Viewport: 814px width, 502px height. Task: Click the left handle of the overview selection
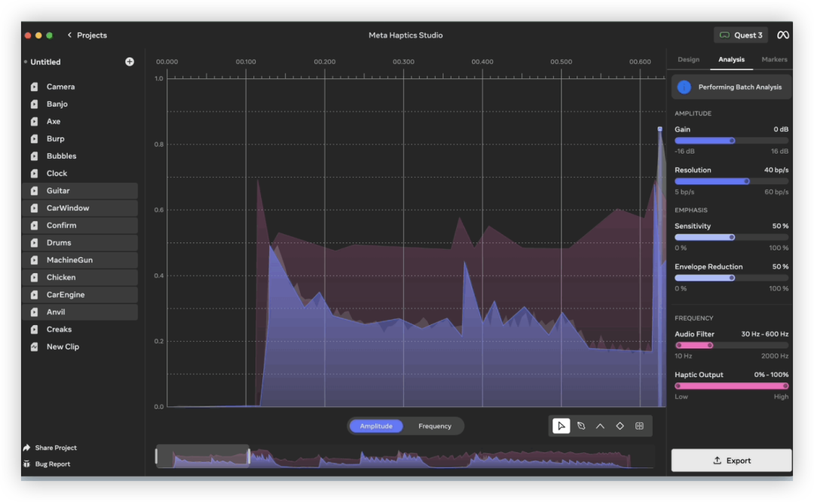[156, 456]
